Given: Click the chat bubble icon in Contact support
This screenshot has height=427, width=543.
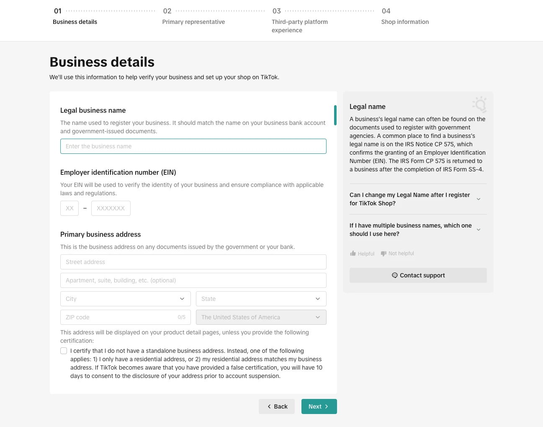Looking at the screenshot, I should tap(394, 275).
